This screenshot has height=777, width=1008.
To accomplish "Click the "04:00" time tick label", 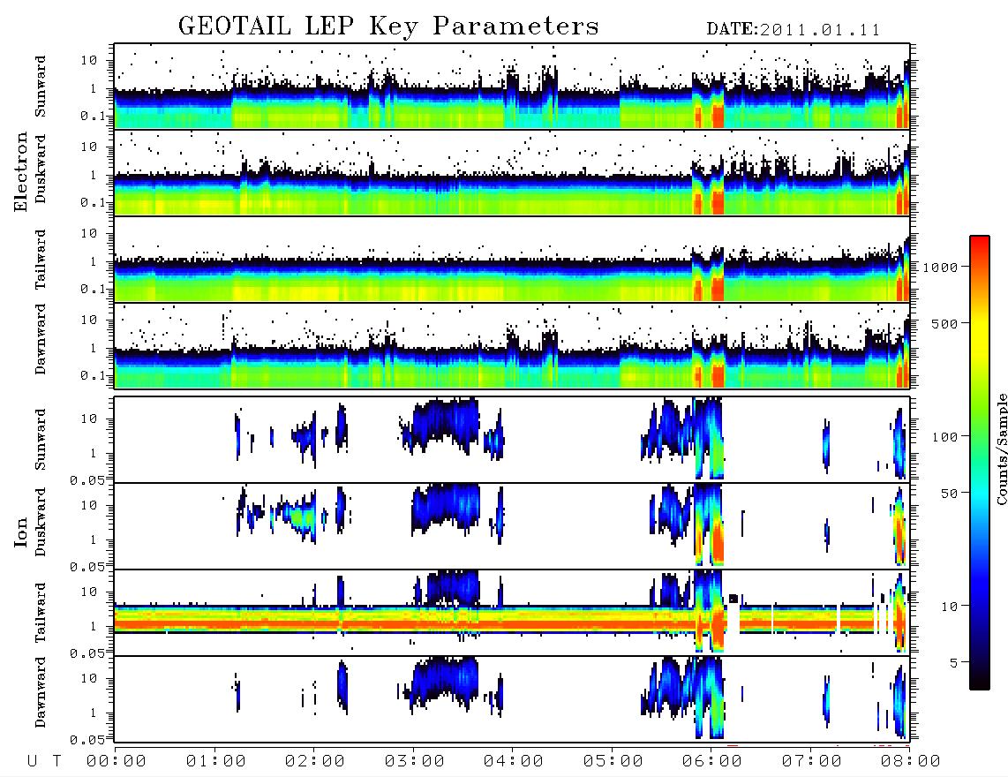I will click(514, 762).
